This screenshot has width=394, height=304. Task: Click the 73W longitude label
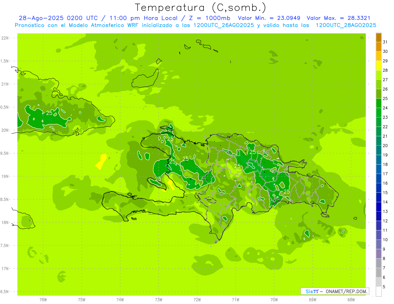159,299
